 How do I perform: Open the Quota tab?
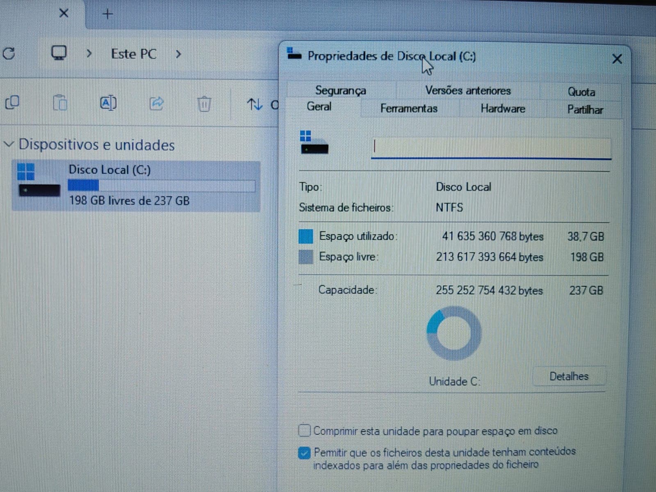pos(581,91)
